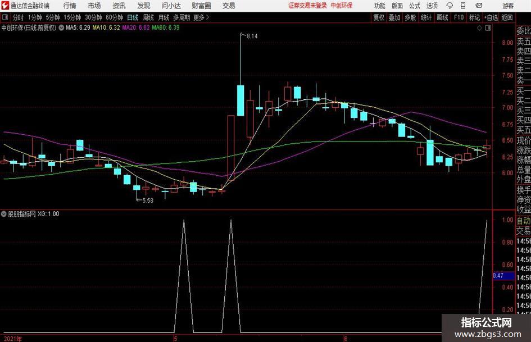Screen dimensions: 531x342
Task: Click the MA60: 6.39 indicator value
Action: point(166,28)
